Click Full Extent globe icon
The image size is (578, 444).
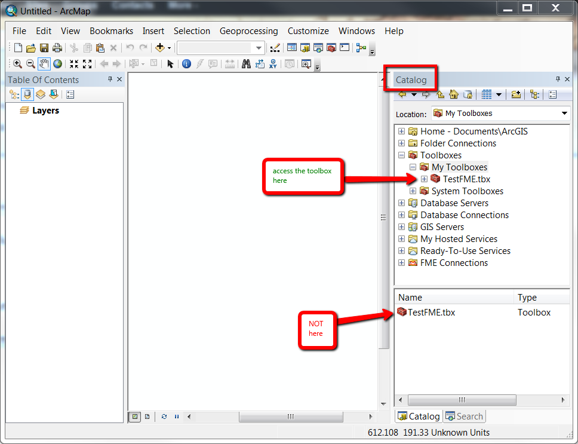(57, 64)
